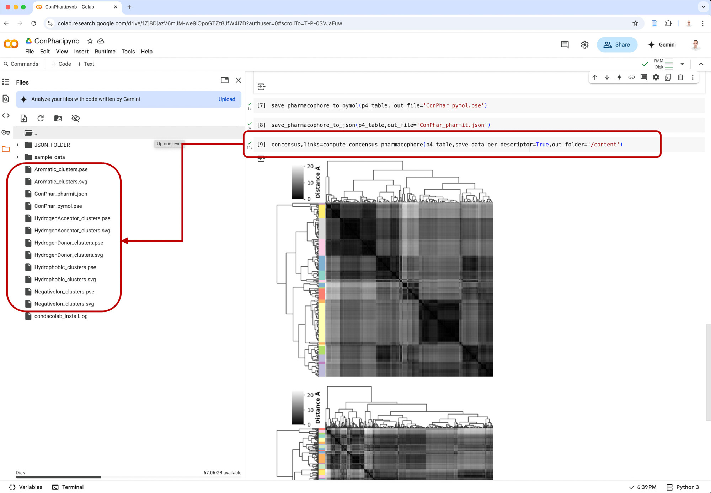Add a new Text cell
This screenshot has height=493, width=711.
[x=86, y=64]
